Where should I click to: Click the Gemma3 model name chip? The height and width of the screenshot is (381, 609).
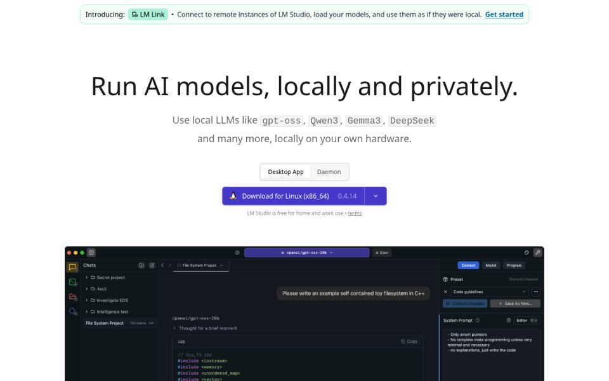tap(364, 121)
